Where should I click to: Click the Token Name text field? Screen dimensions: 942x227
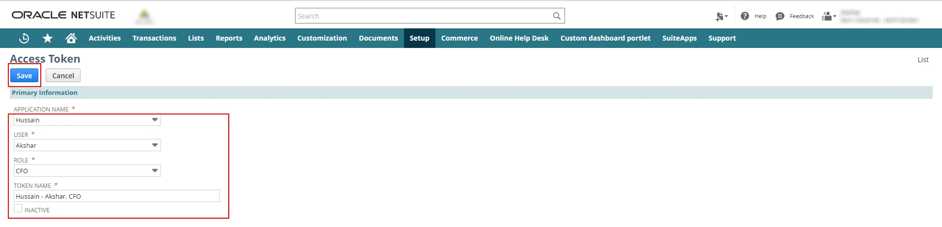(116, 196)
